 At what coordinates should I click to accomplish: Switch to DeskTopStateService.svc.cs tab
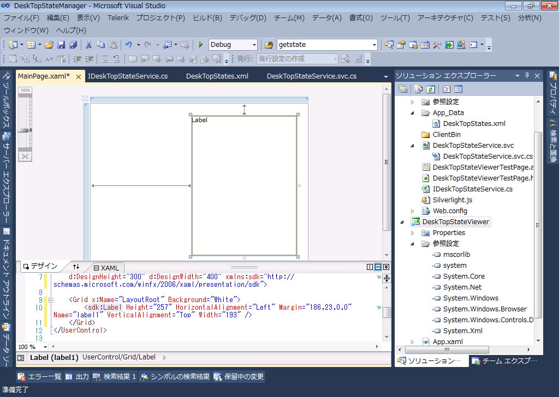click(x=312, y=76)
